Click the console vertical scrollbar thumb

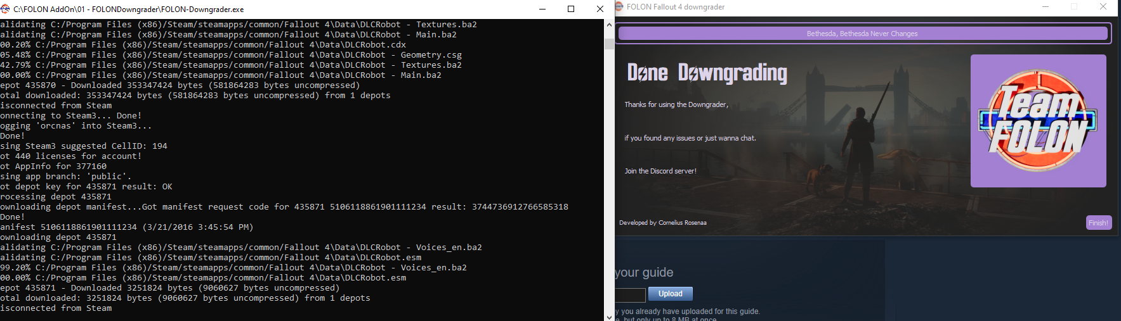coord(609,44)
